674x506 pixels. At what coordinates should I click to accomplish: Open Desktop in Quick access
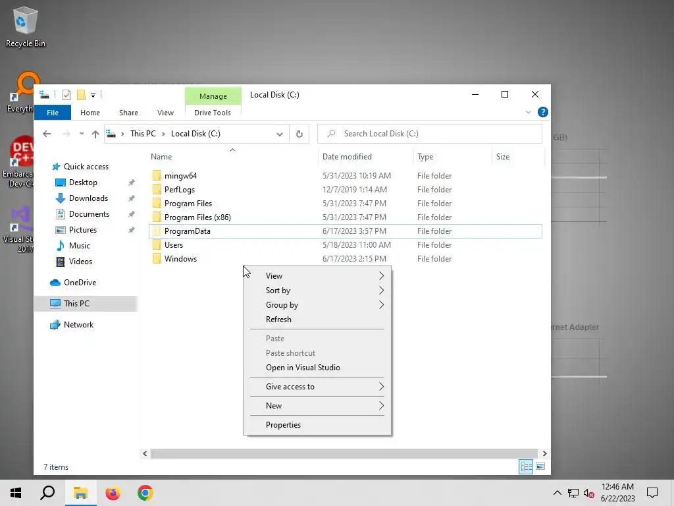(x=83, y=183)
